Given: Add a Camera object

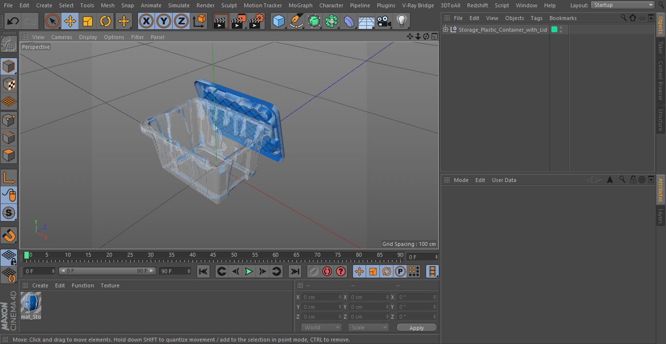Looking at the screenshot, I should [384, 21].
